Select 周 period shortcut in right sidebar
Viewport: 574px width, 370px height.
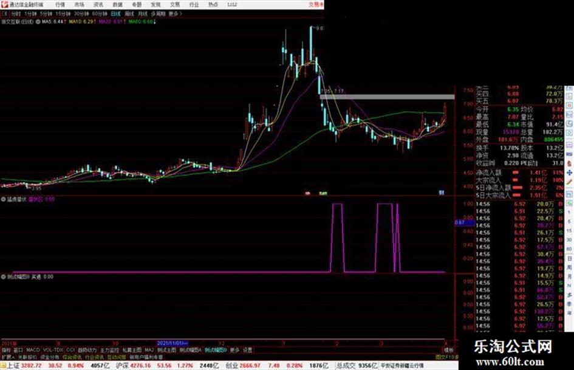569,267
